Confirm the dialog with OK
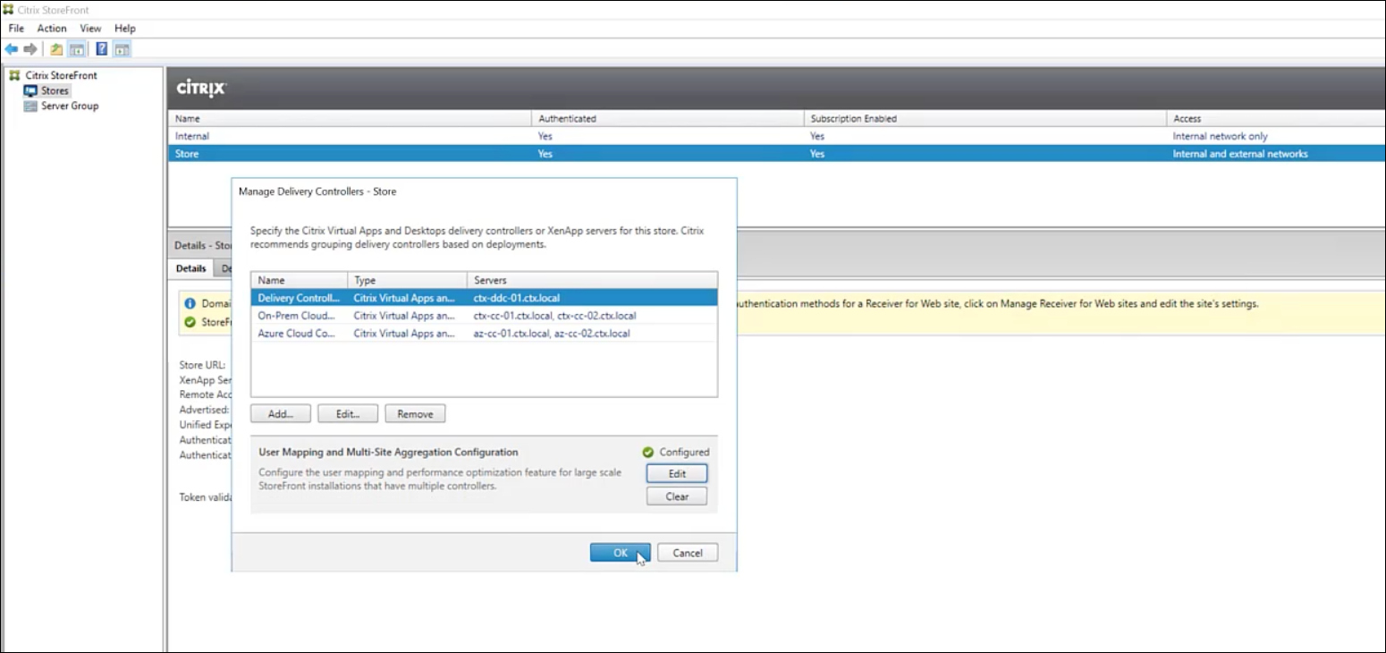This screenshot has width=1386, height=653. [x=621, y=553]
